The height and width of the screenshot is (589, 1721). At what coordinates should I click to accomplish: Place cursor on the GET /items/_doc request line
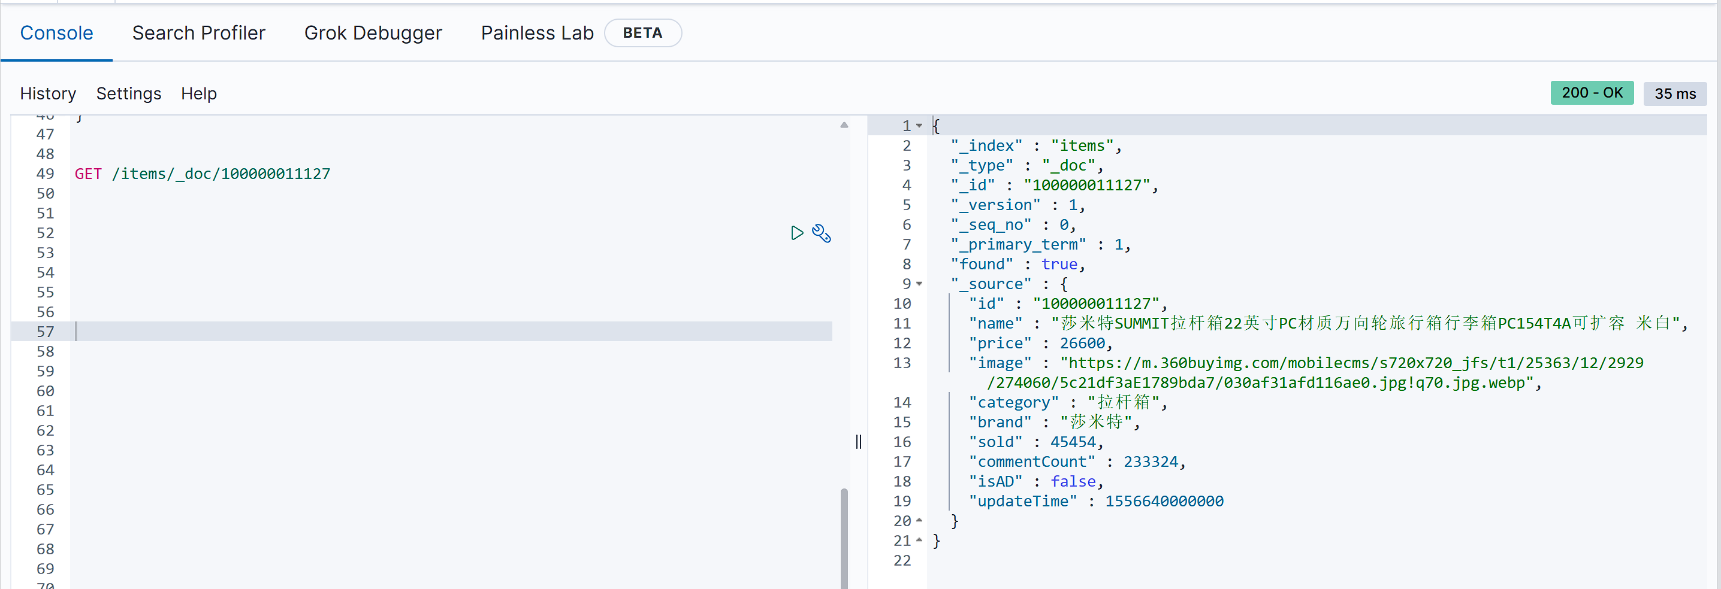click(x=203, y=174)
